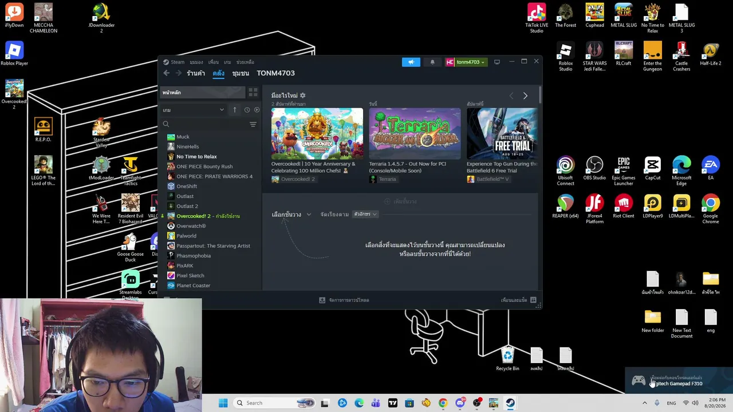Open the Help menu in Steam
The image size is (733, 412).
coord(245,62)
